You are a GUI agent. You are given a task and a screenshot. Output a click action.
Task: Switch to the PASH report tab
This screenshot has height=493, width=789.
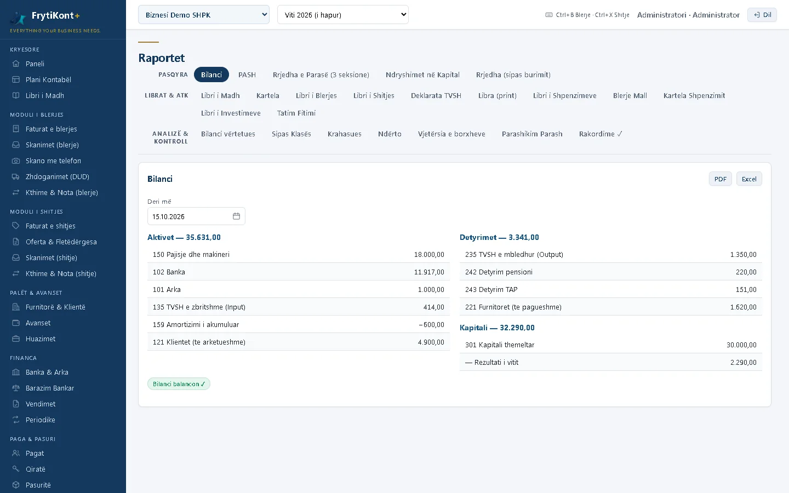(x=247, y=74)
